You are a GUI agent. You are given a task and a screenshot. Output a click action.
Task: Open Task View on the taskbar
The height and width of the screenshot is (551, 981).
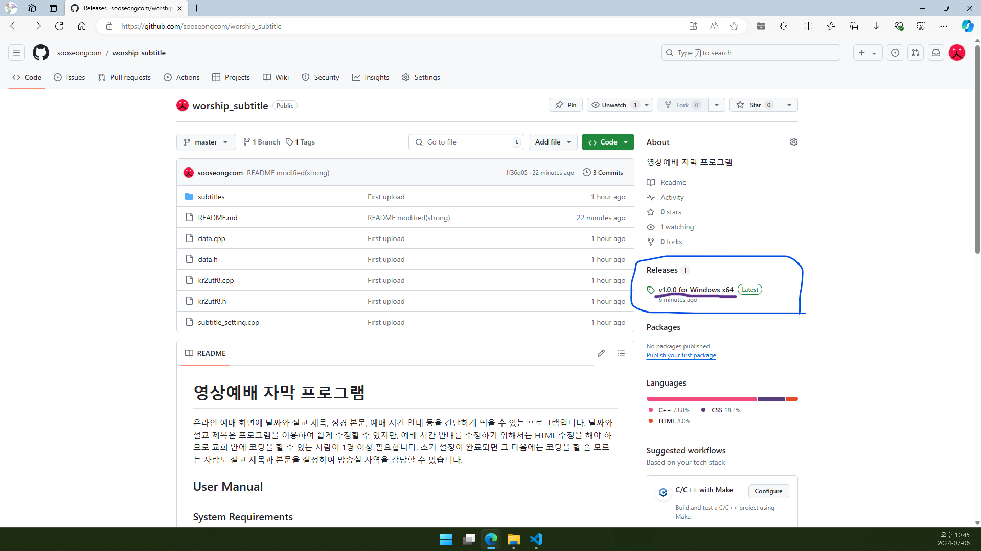[469, 539]
